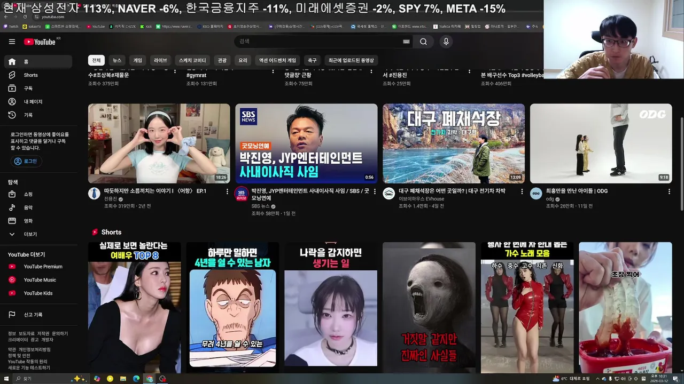Open Shorts from the sidebar
This screenshot has height=384, width=684.
37,75
